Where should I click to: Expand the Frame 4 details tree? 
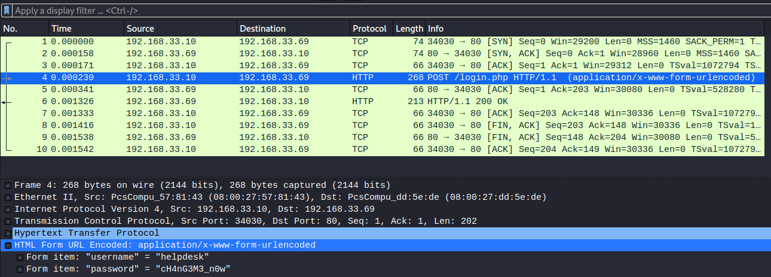point(8,185)
